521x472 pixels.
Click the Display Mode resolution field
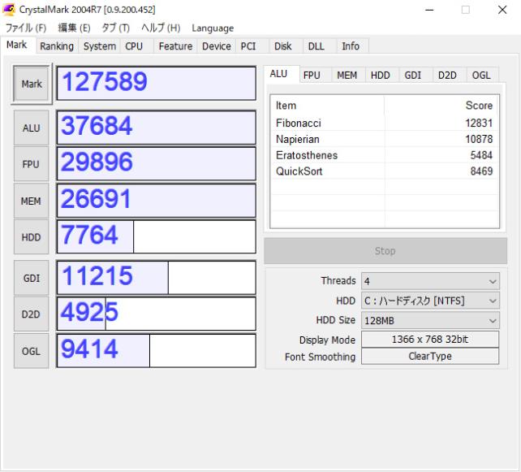430,339
